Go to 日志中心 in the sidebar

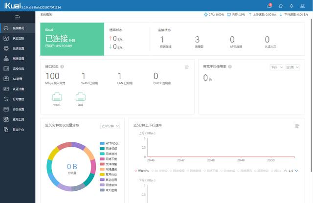[x=18, y=129]
